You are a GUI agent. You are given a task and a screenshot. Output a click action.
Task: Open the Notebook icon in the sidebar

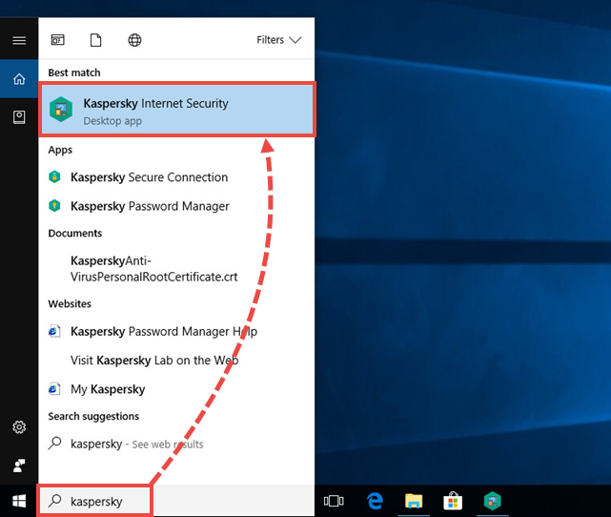pos(19,117)
